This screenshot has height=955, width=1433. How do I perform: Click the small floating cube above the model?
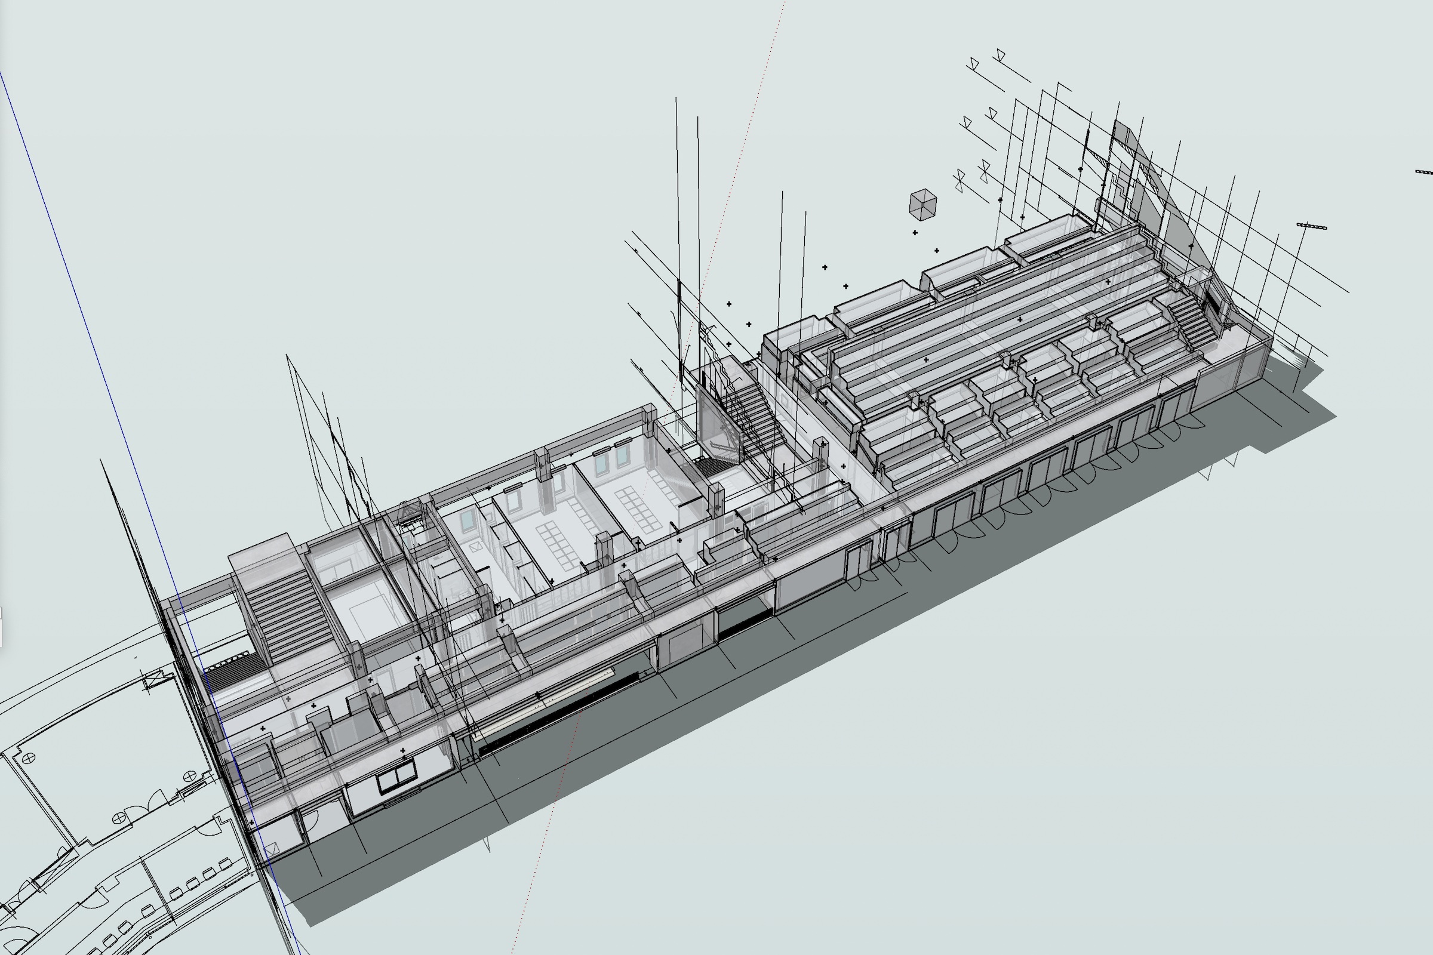pyautogui.click(x=922, y=204)
